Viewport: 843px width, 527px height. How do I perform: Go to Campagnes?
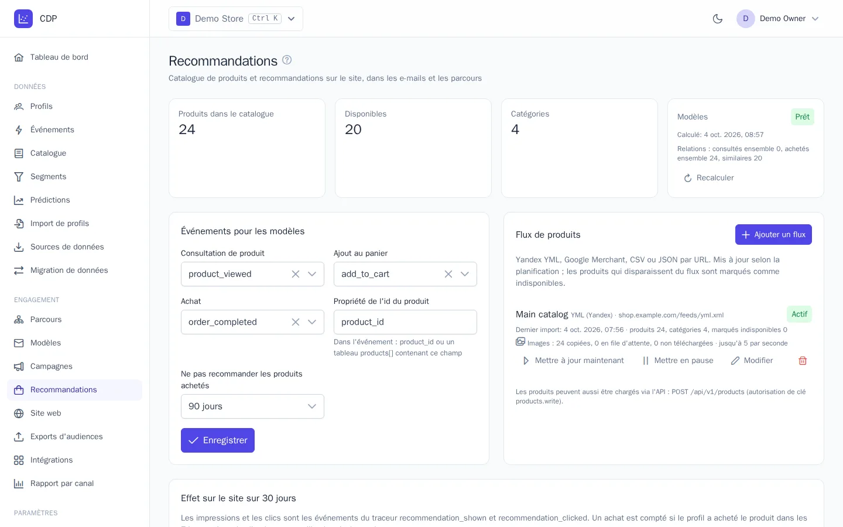75,367
